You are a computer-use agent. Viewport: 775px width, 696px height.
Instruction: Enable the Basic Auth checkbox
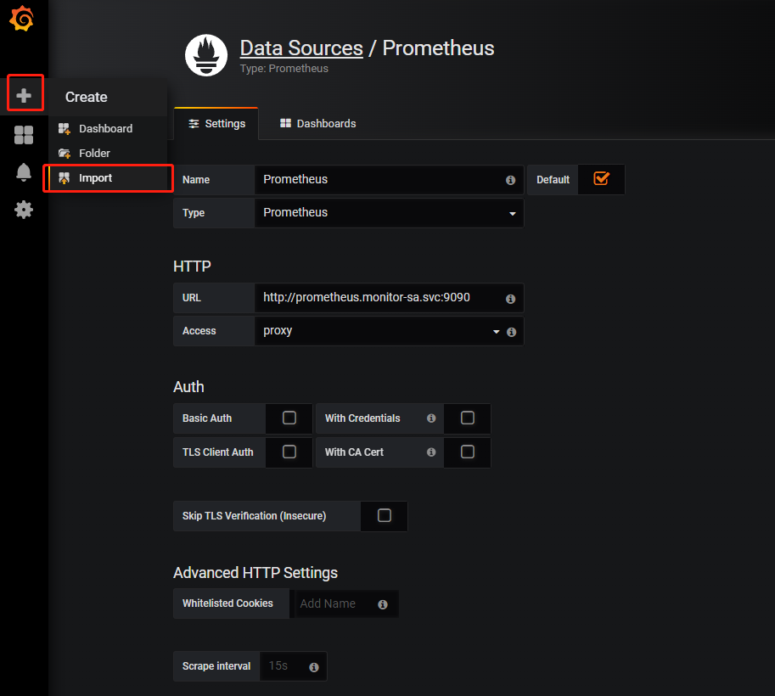pos(289,418)
